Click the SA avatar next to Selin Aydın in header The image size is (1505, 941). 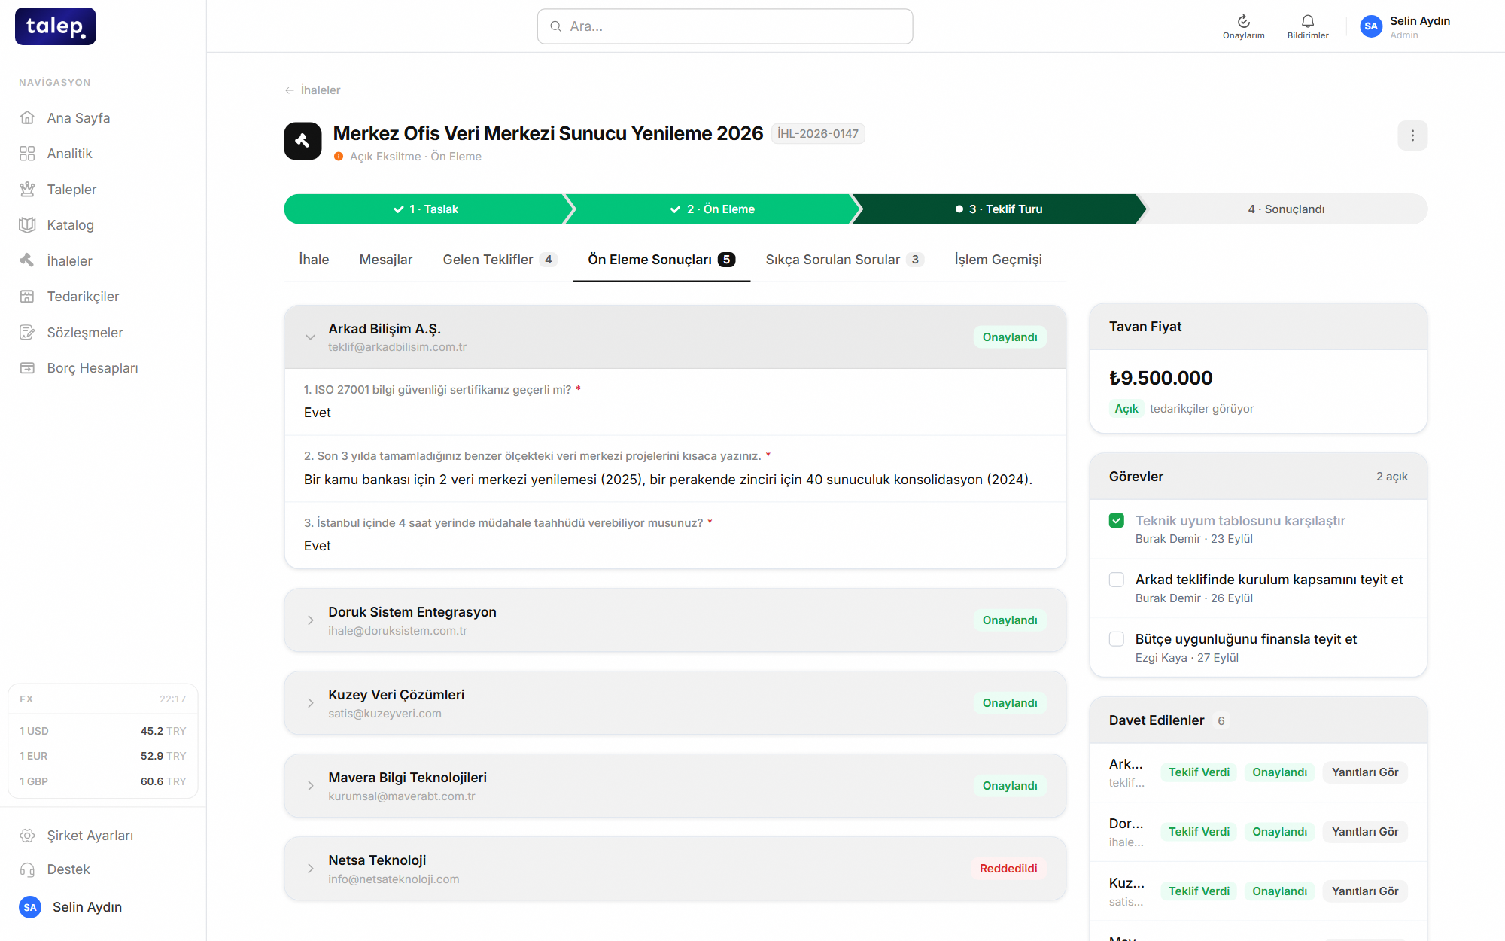tap(1371, 26)
